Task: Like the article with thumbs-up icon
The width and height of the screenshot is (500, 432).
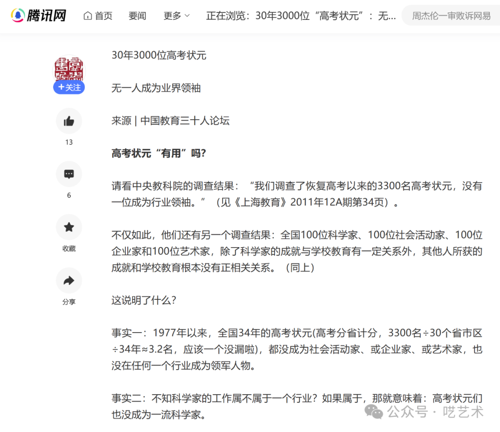Action: 69,121
